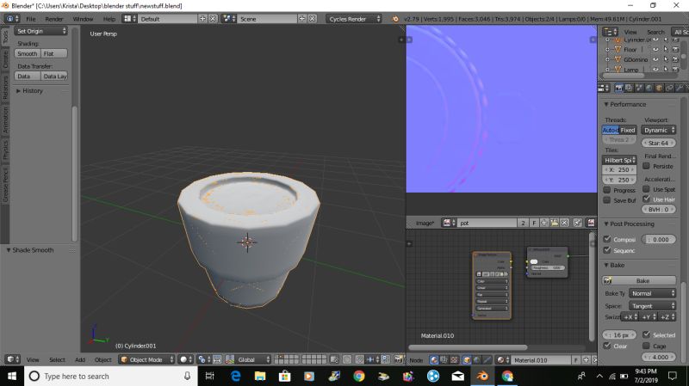
Task: Select object shader source cube icon
Action: (467, 359)
